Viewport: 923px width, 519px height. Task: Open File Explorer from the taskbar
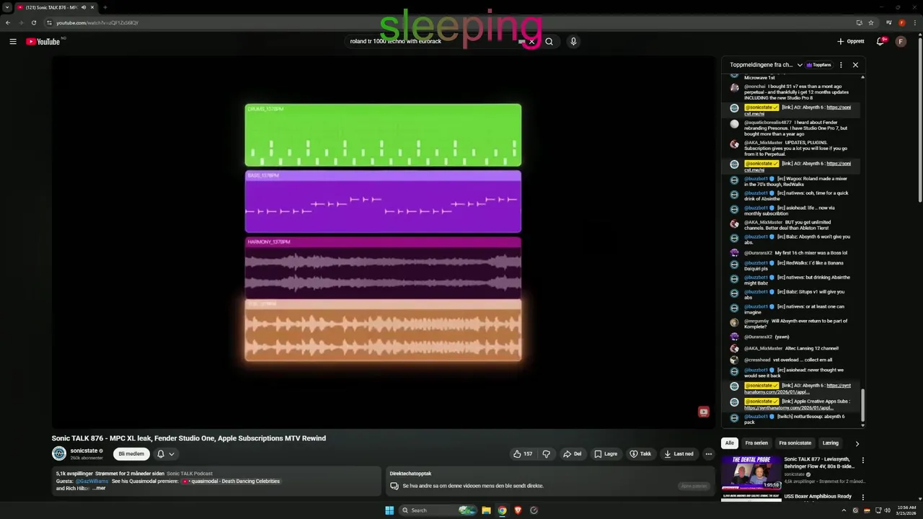486,510
